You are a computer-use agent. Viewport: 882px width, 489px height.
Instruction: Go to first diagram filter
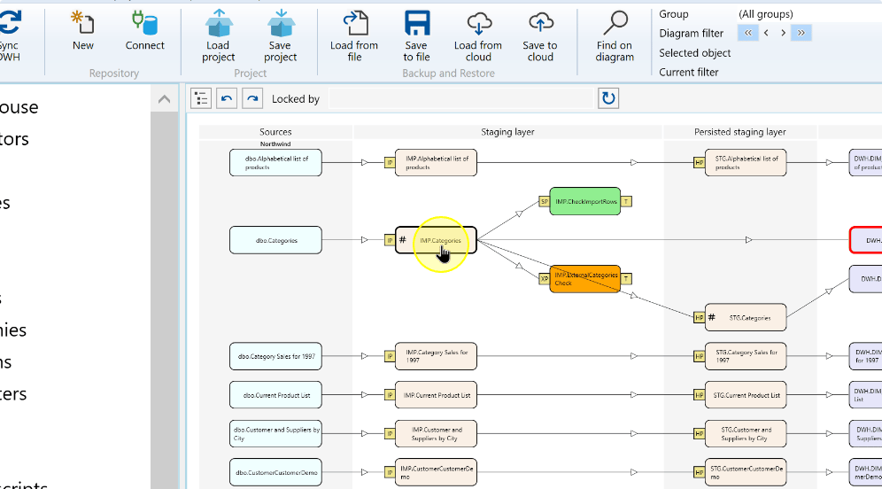pyautogui.click(x=748, y=33)
